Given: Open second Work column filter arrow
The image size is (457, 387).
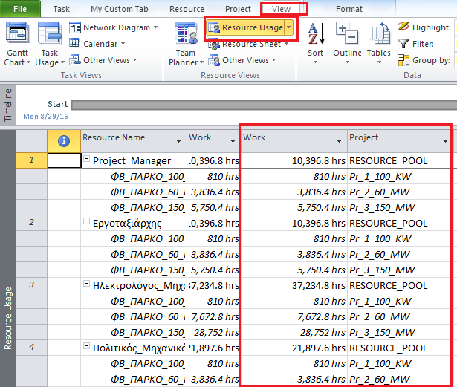Looking at the screenshot, I should (339, 141).
